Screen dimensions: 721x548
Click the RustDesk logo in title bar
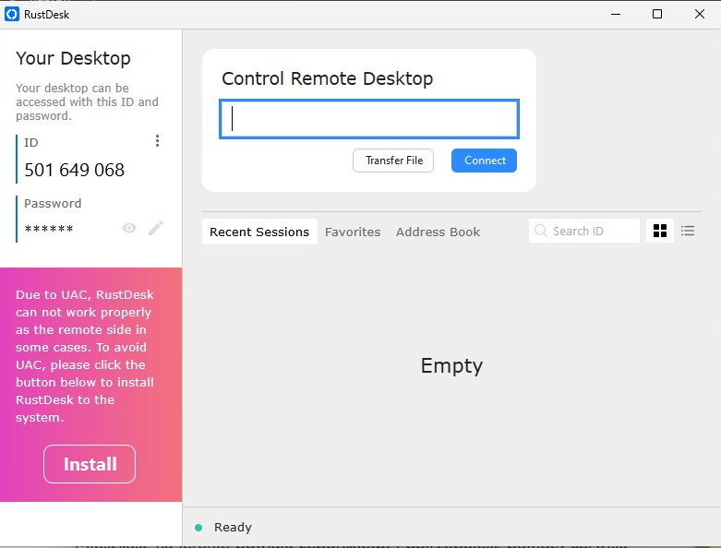tap(12, 14)
